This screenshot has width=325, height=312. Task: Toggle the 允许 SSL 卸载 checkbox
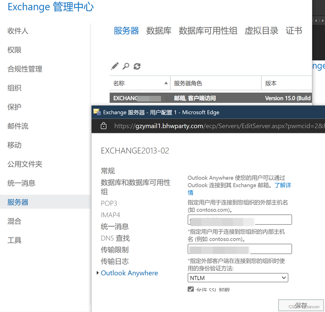[x=191, y=289]
